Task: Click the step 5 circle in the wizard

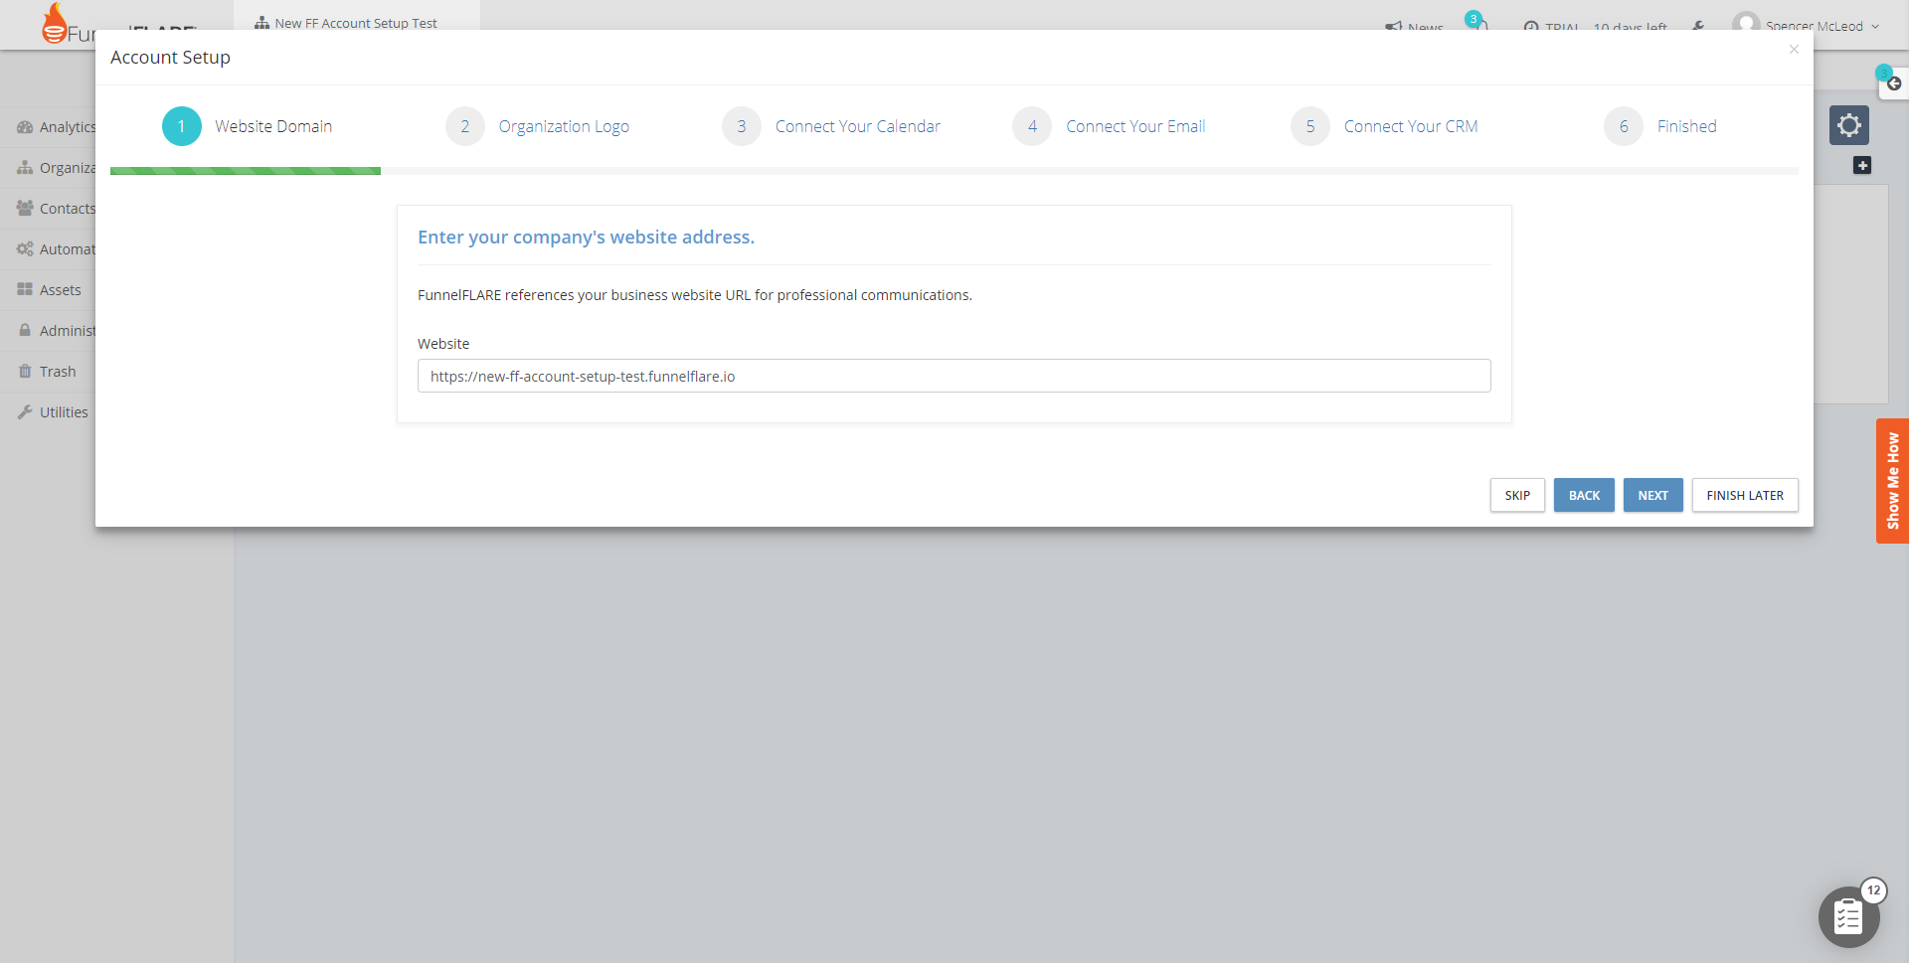Action: [1310, 126]
